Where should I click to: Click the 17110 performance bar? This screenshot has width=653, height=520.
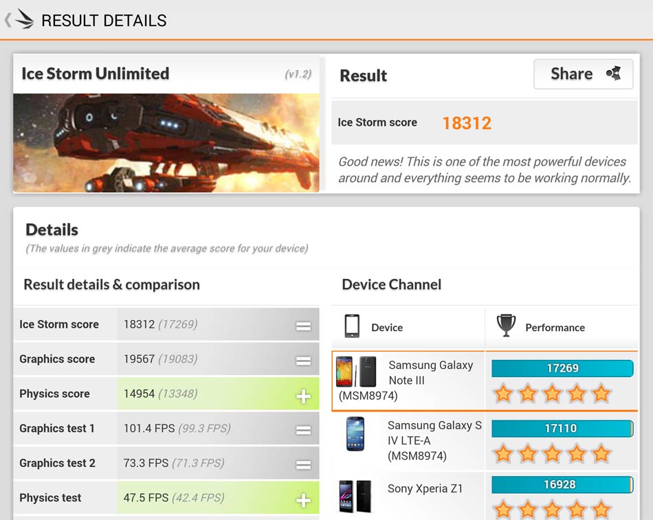[562, 429]
